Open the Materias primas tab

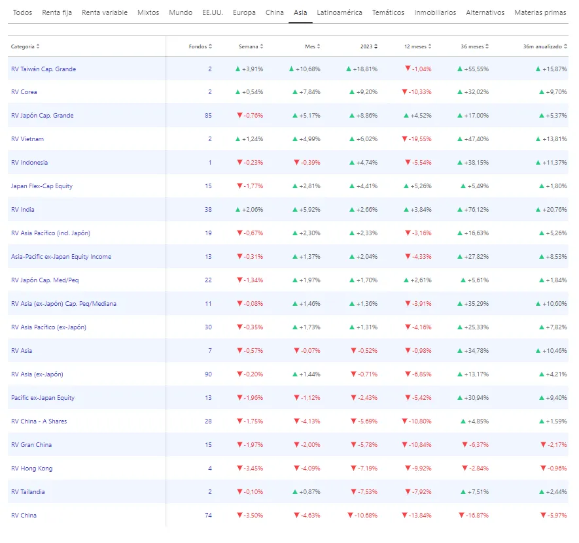pos(540,12)
